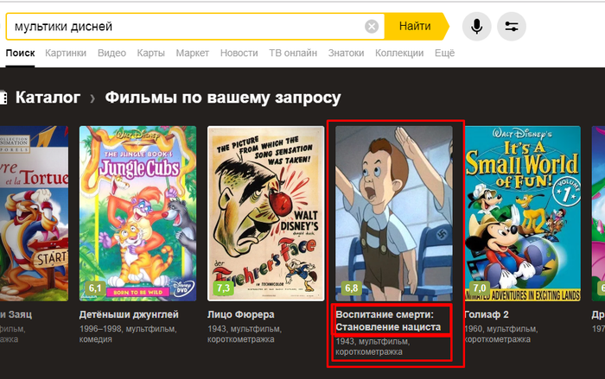Click the 1996–1998, мультфильм, комедия description
Image resolution: width=605 pixels, height=379 pixels.
click(128, 334)
